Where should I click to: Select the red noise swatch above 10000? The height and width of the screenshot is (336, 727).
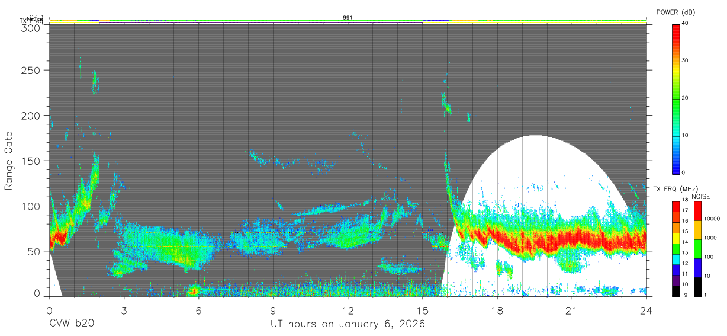click(697, 211)
